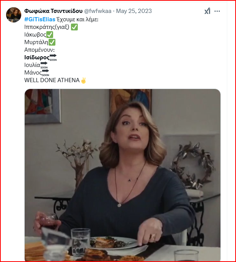Open the attached image of the woman at the table

click(123, 175)
